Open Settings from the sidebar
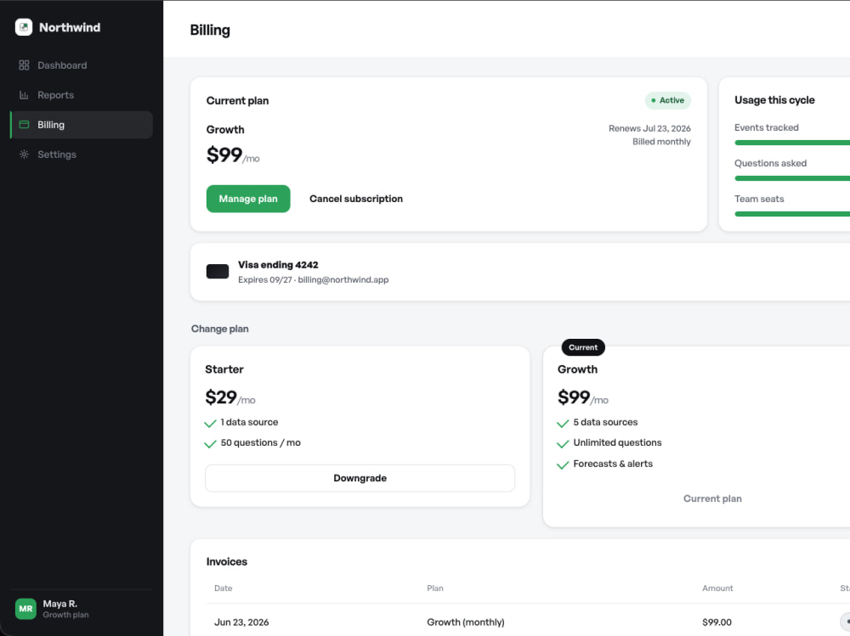This screenshot has width=850, height=636. coord(82,155)
